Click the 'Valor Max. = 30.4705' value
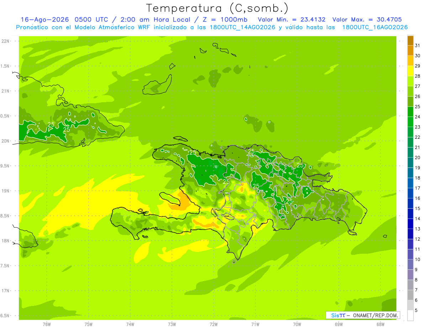This screenshot has height=329, width=427. click(367, 20)
